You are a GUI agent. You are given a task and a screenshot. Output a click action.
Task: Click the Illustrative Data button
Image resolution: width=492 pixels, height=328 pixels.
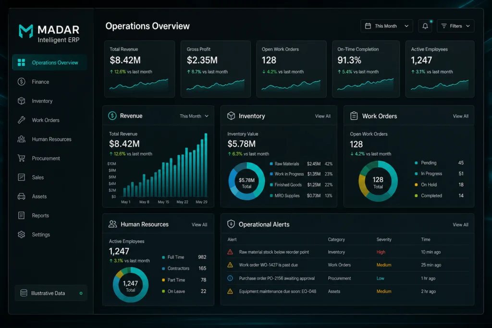point(51,293)
